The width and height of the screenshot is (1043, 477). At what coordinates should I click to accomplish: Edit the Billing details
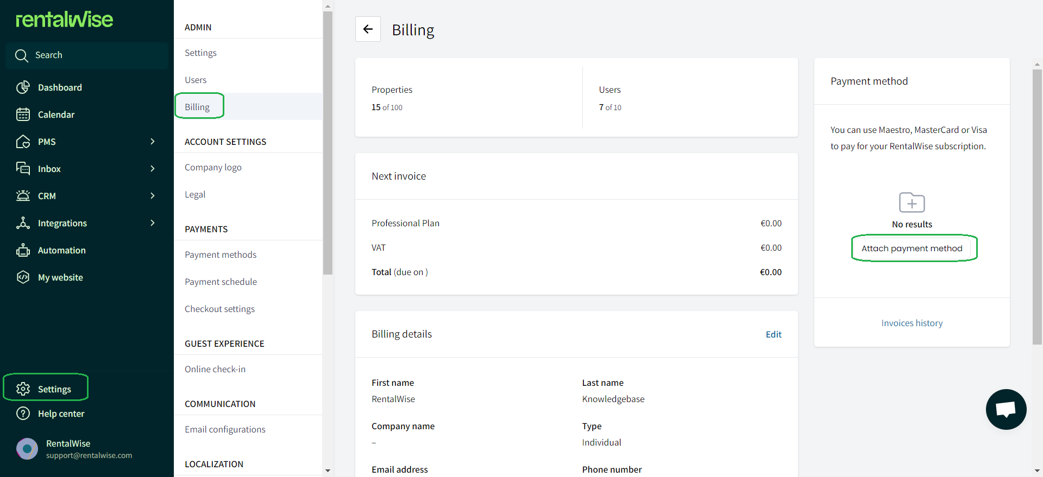tap(774, 334)
